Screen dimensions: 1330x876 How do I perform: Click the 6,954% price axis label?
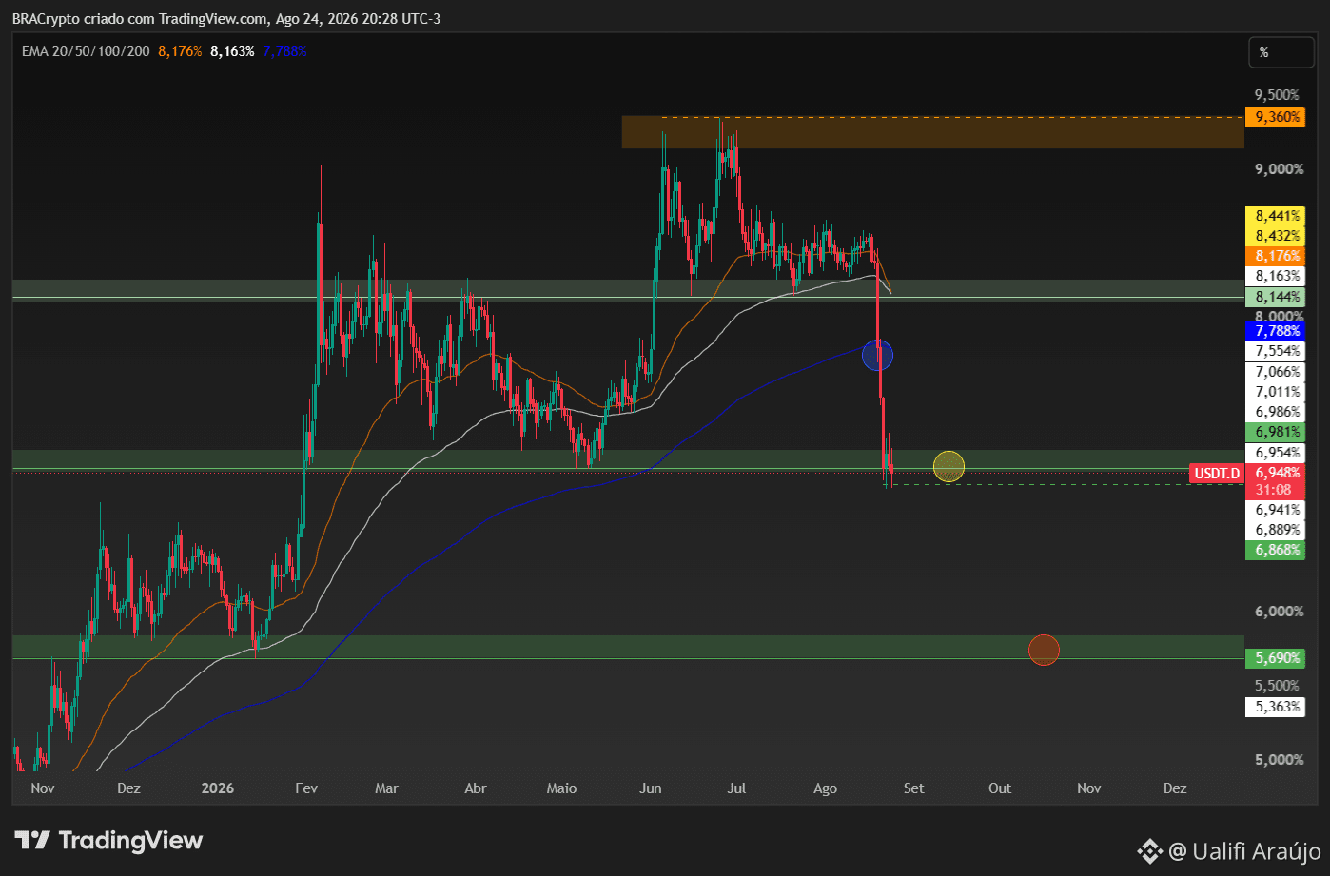pyautogui.click(x=1274, y=453)
